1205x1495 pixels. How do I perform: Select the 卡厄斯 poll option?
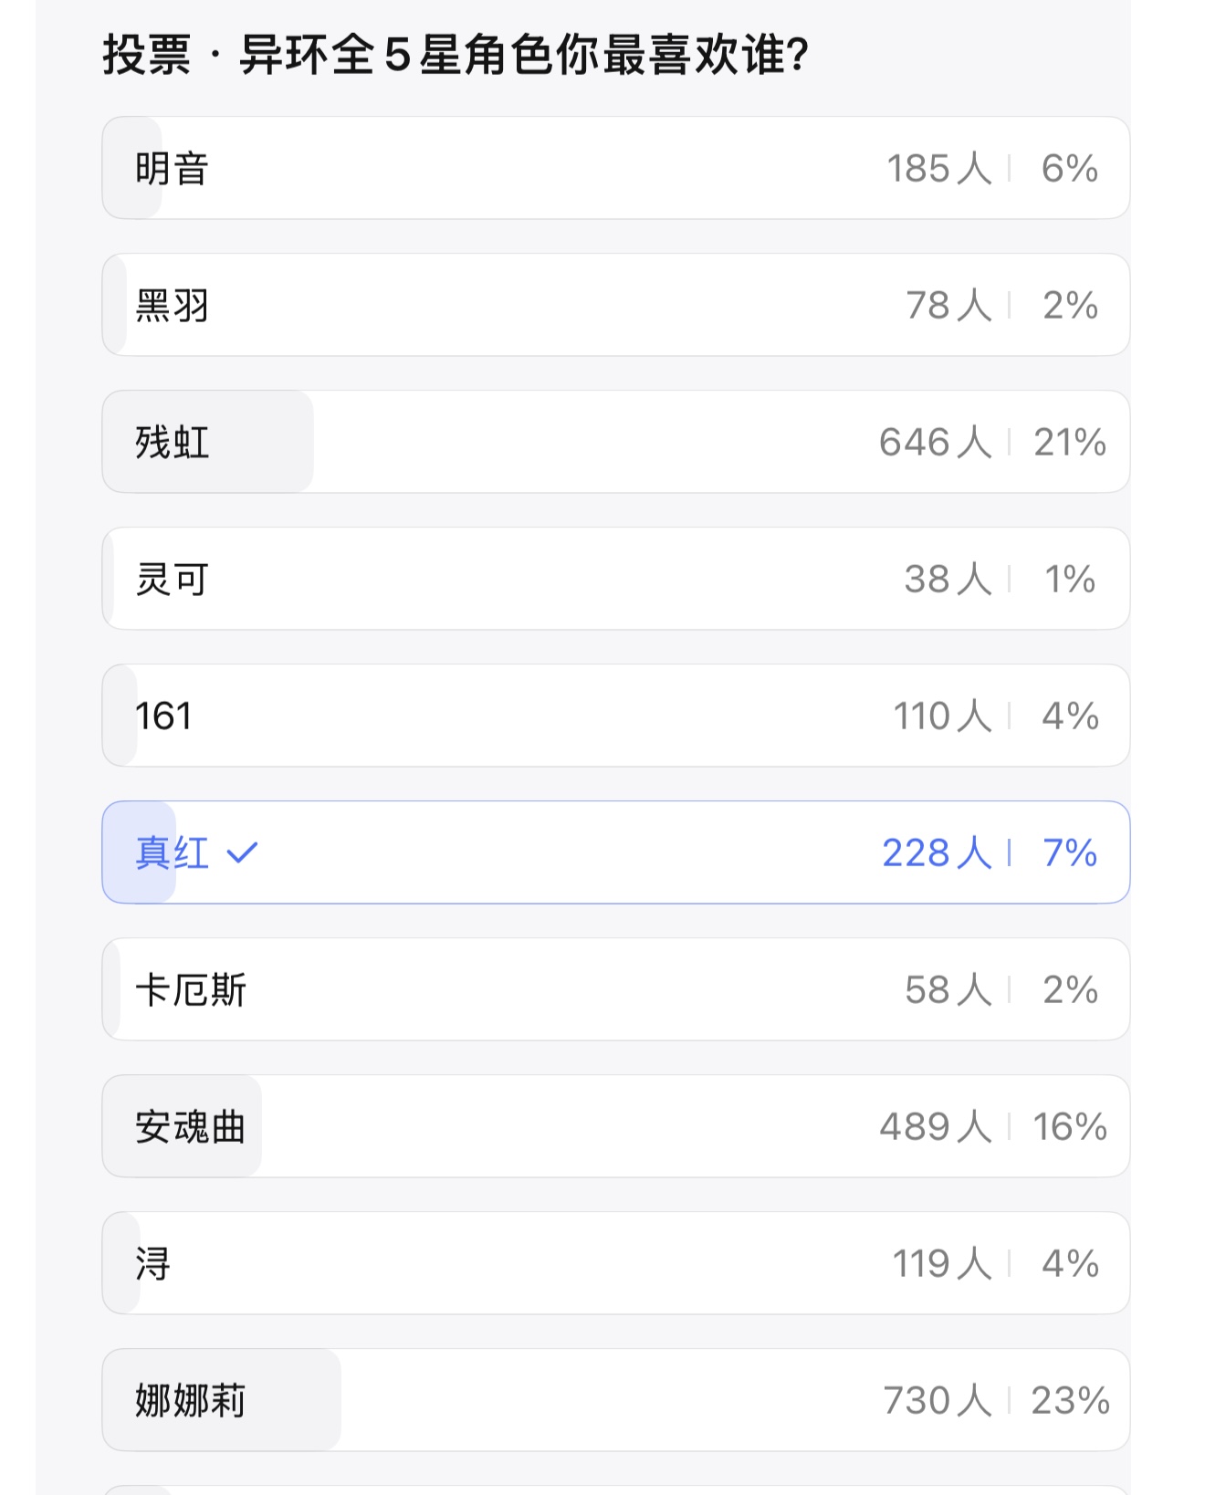tap(616, 989)
